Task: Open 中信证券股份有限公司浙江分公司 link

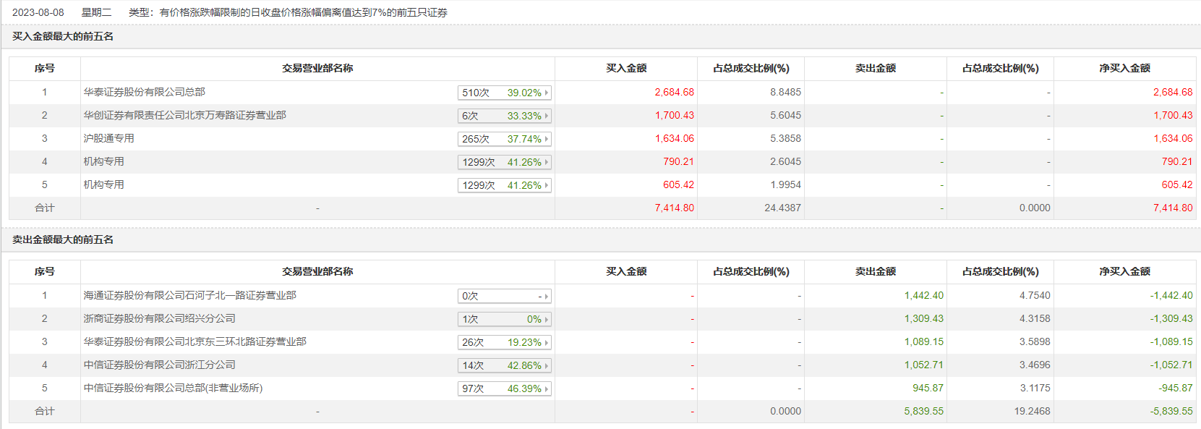Action: (159, 365)
